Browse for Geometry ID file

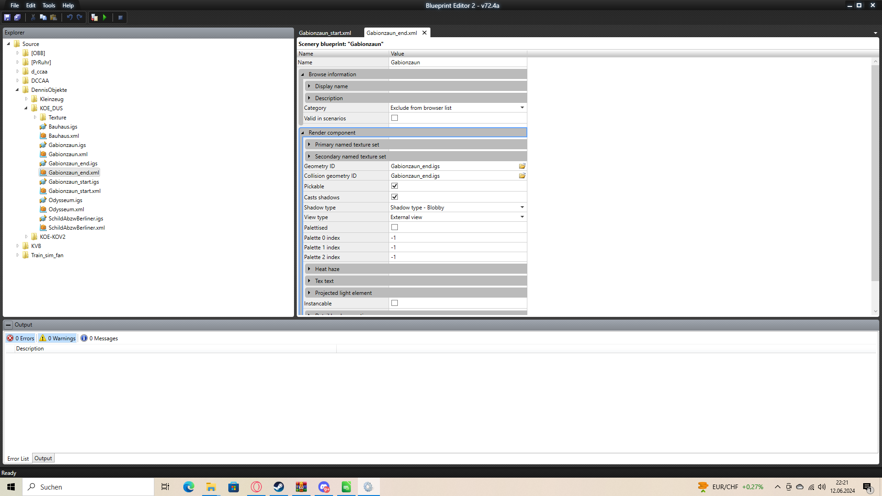point(522,166)
